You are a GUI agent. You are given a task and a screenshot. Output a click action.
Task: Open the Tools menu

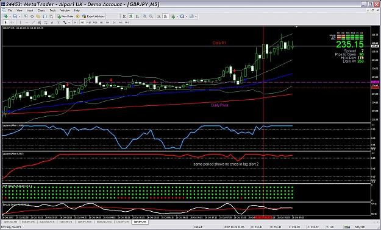click(52, 10)
